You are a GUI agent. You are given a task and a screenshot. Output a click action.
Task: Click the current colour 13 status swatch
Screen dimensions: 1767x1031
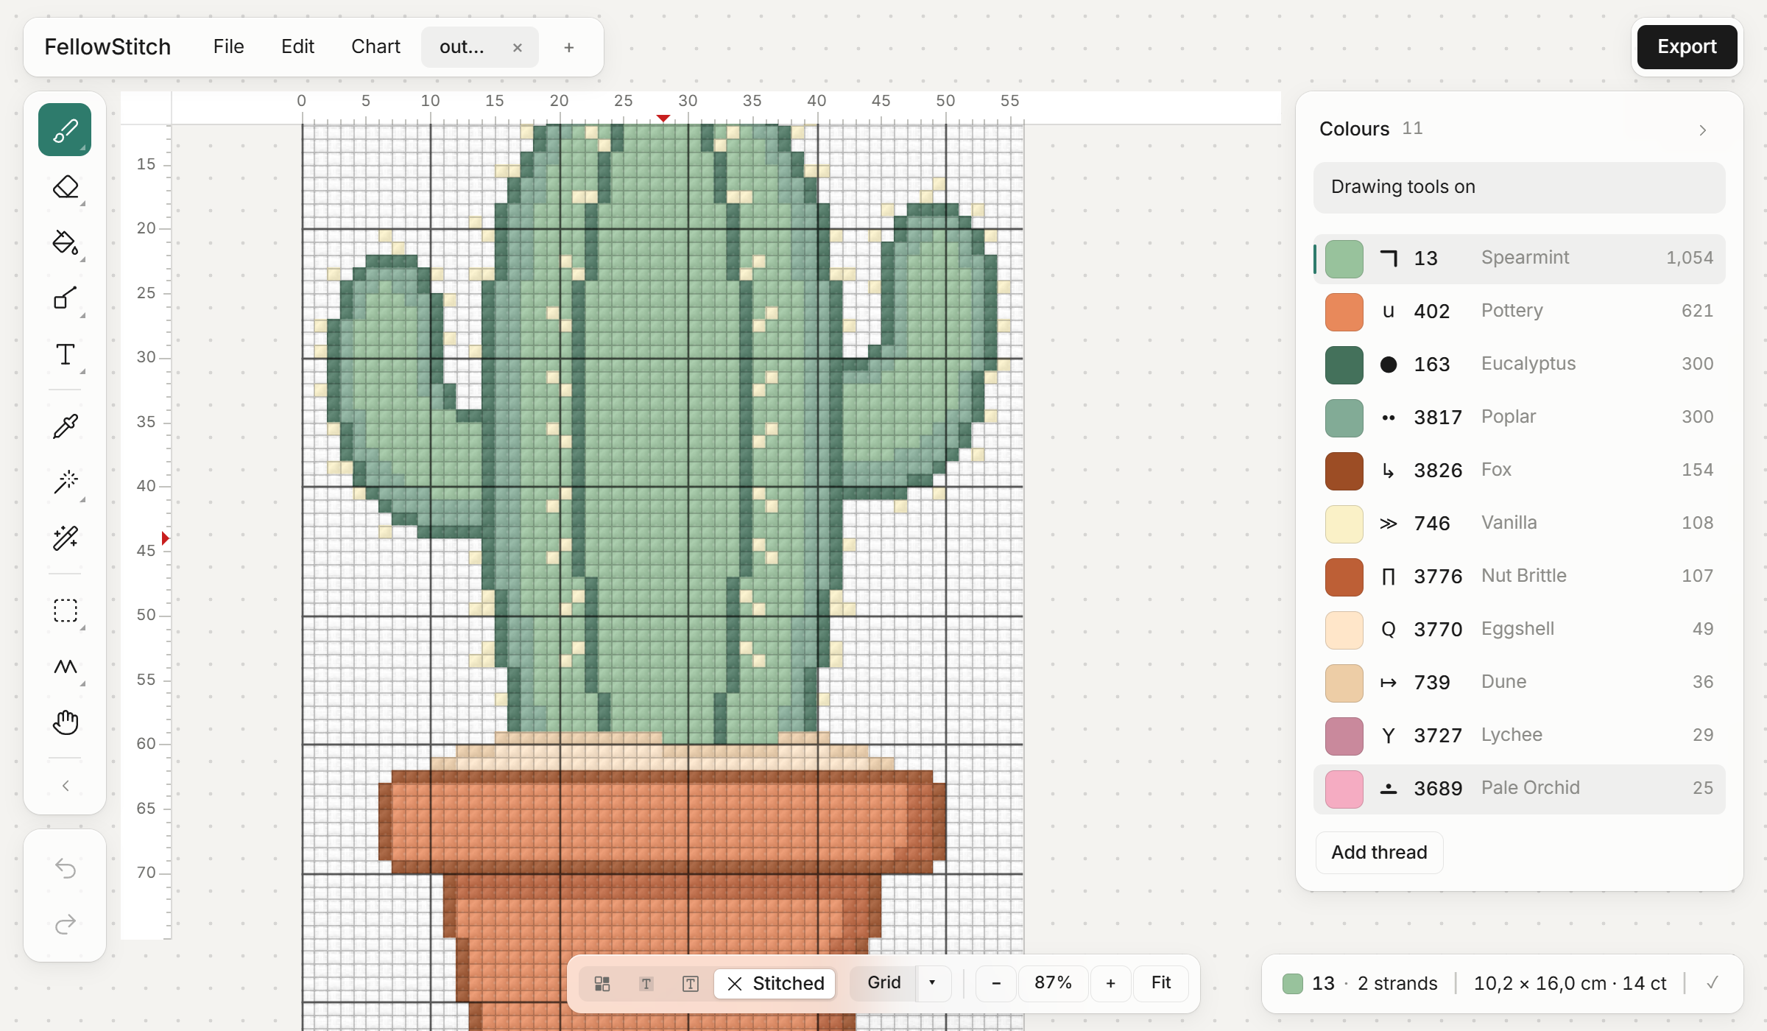pos(1292,984)
